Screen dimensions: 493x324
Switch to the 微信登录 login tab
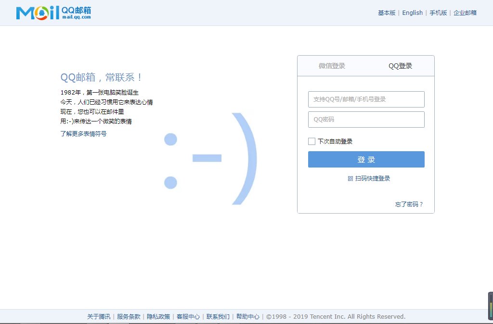click(x=331, y=66)
